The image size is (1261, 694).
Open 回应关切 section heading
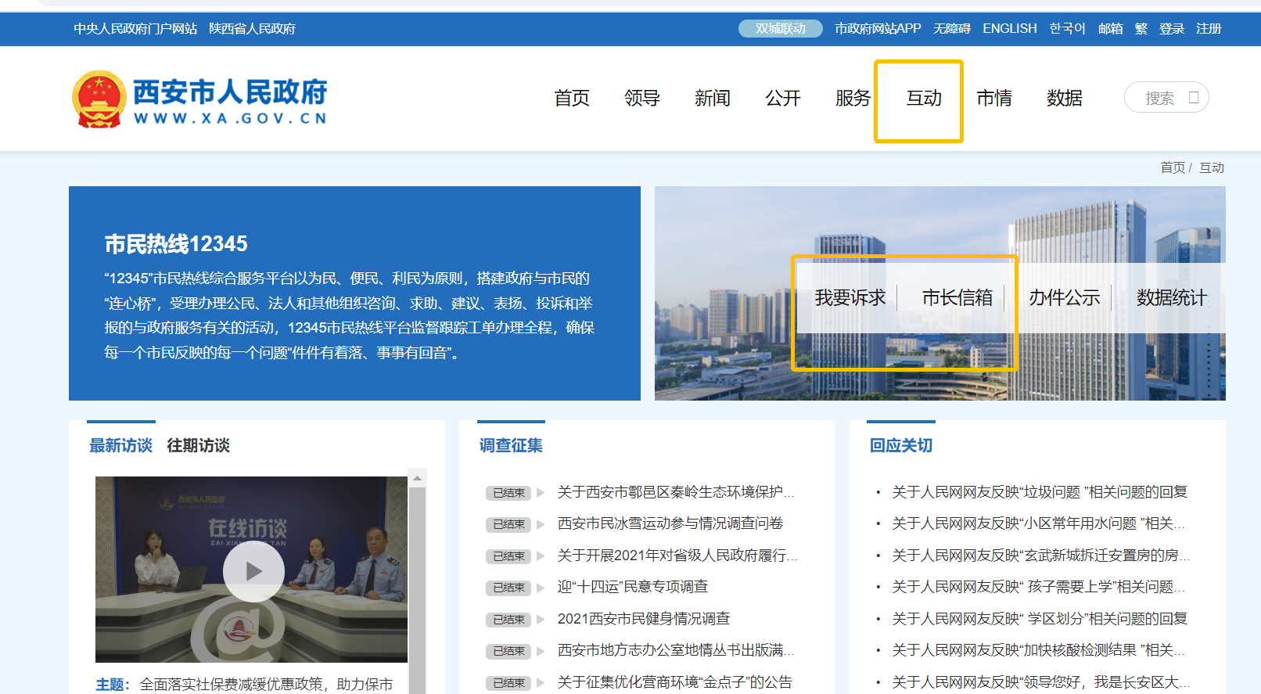pyautogui.click(x=901, y=445)
